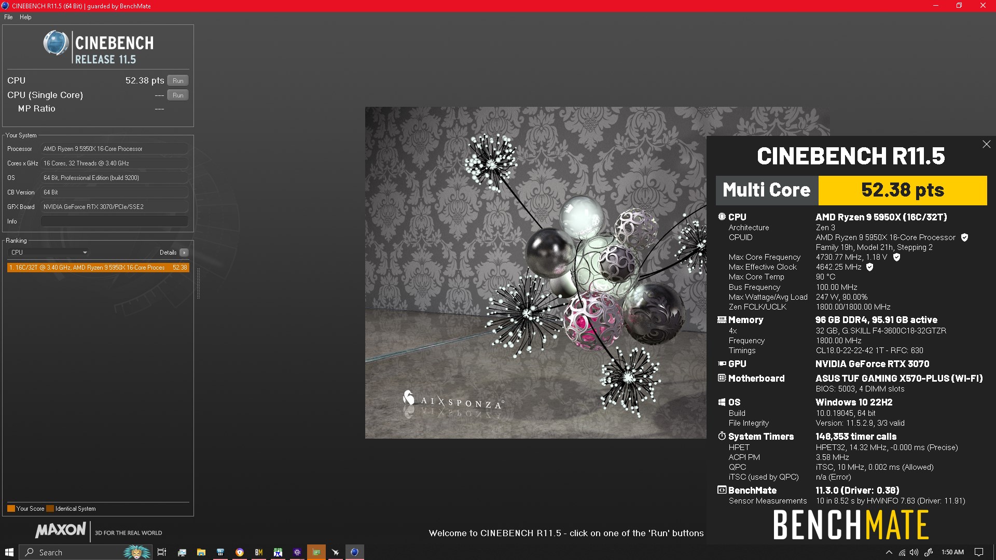The image size is (996, 560).
Task: Click the 52.38 pts yellow score banner
Action: 903,190
